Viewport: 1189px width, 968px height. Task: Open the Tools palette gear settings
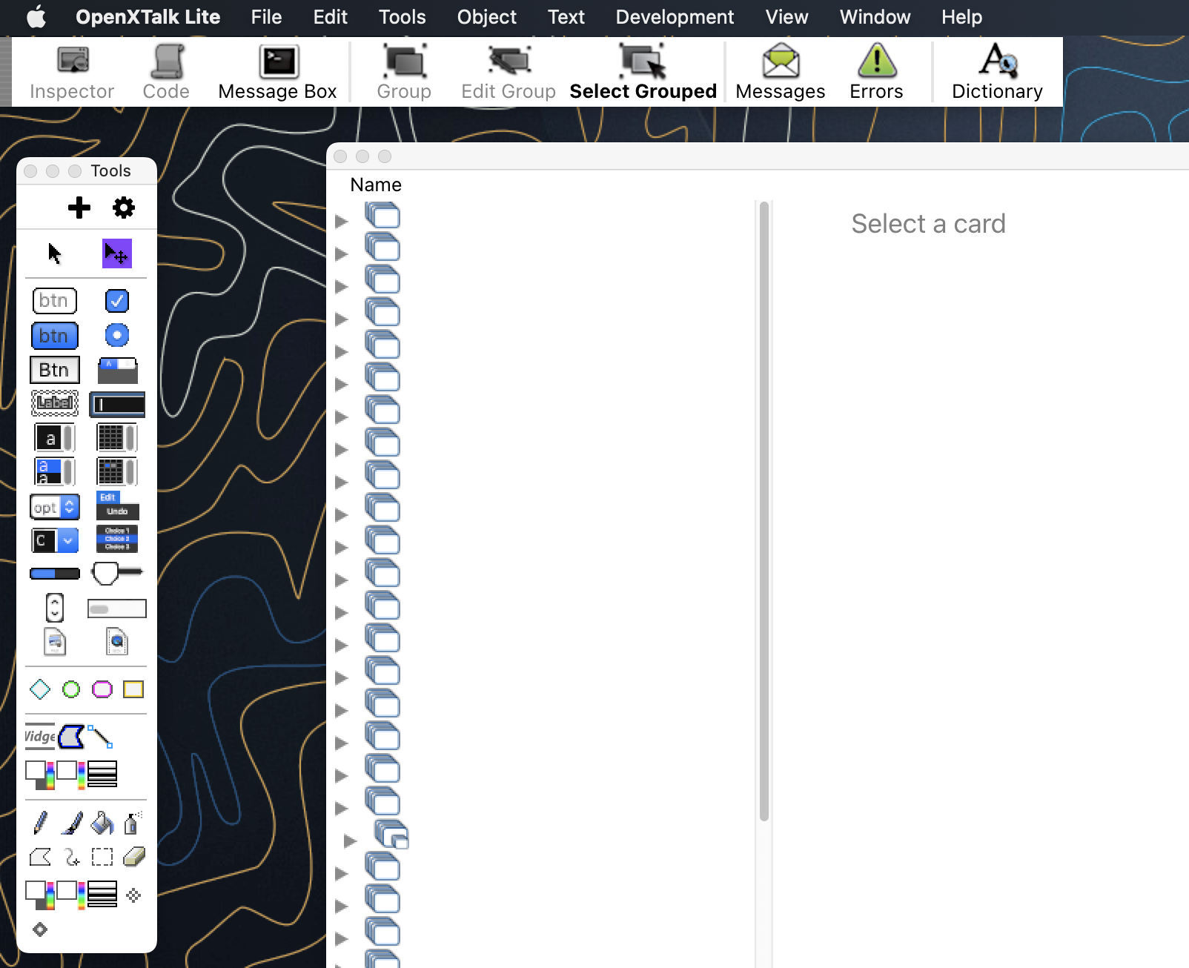[124, 208]
